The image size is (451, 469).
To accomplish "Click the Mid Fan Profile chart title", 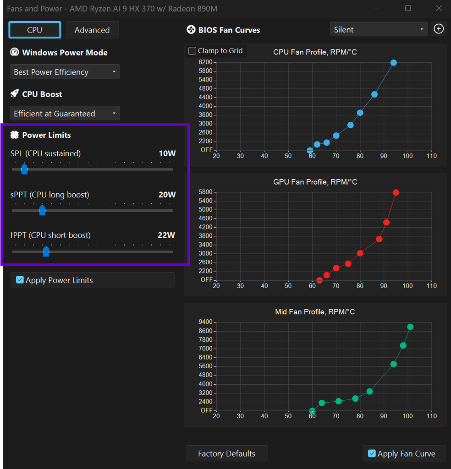I will [x=315, y=311].
